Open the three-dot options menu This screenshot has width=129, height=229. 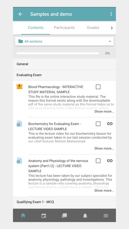pos(111,14)
